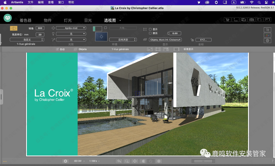
Task: Enable the 显示 checkbox
Action: pos(150,29)
